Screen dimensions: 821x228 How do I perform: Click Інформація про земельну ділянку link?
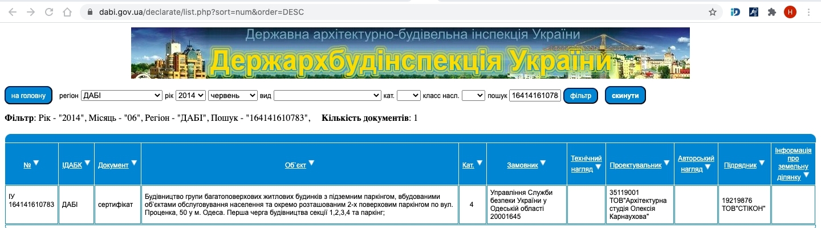pyautogui.click(x=792, y=164)
